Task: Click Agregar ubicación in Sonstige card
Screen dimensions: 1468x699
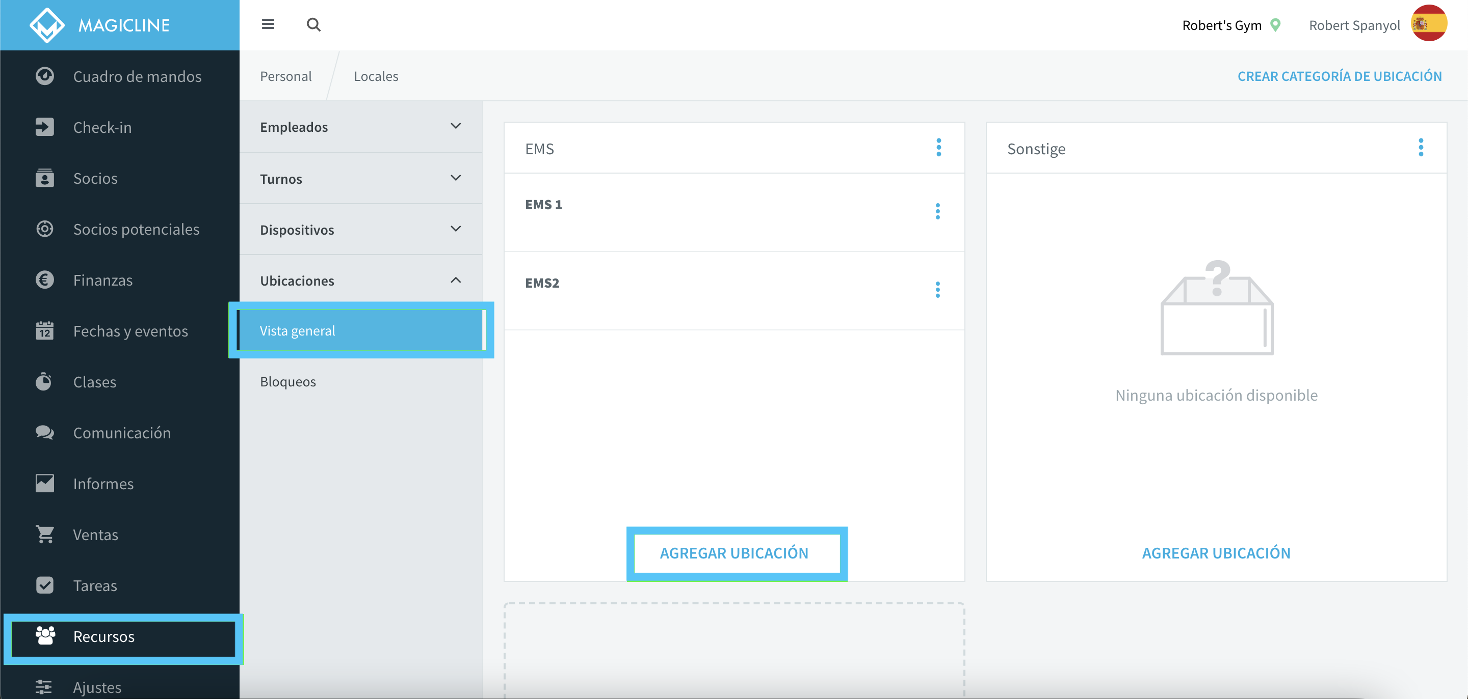Action: pyautogui.click(x=1216, y=553)
